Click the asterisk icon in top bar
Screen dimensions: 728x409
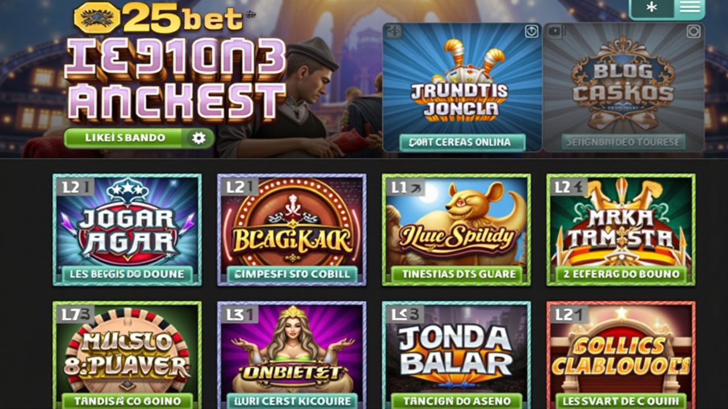652,7
